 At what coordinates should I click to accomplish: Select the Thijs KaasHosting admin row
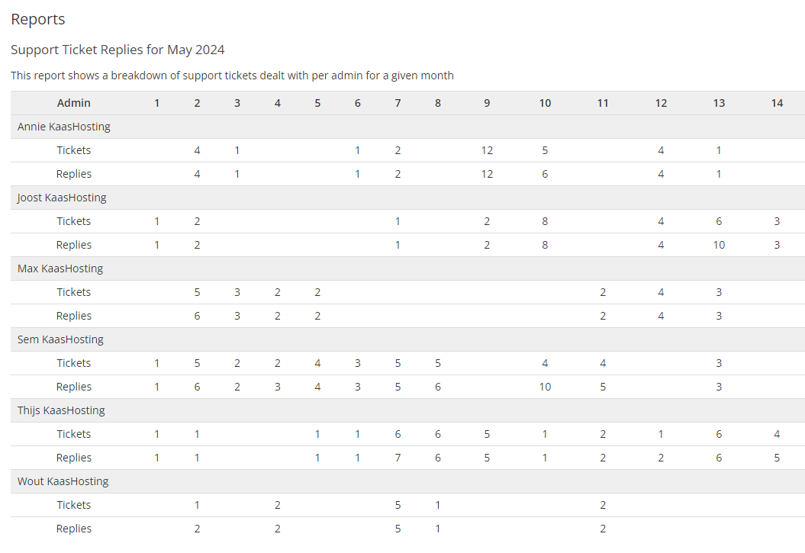[63, 410]
